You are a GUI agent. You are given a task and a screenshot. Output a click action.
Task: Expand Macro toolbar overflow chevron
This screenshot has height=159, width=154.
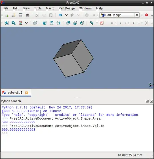tap(152, 15)
